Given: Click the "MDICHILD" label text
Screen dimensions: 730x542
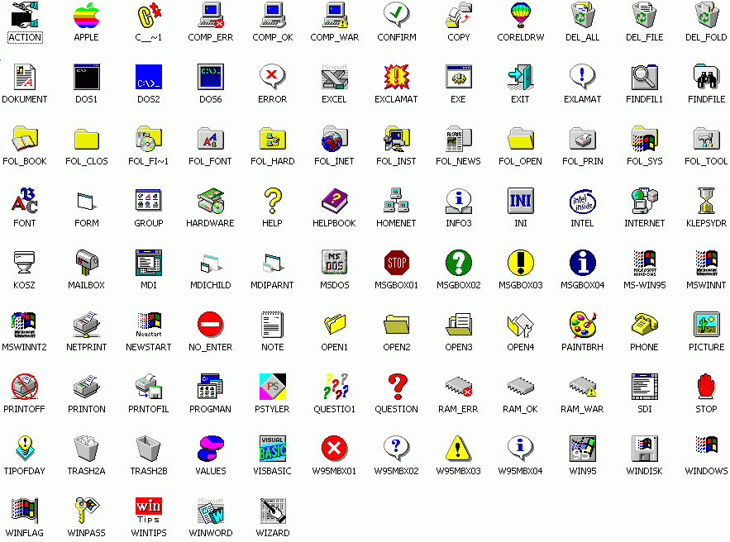Looking at the screenshot, I should (x=211, y=285).
